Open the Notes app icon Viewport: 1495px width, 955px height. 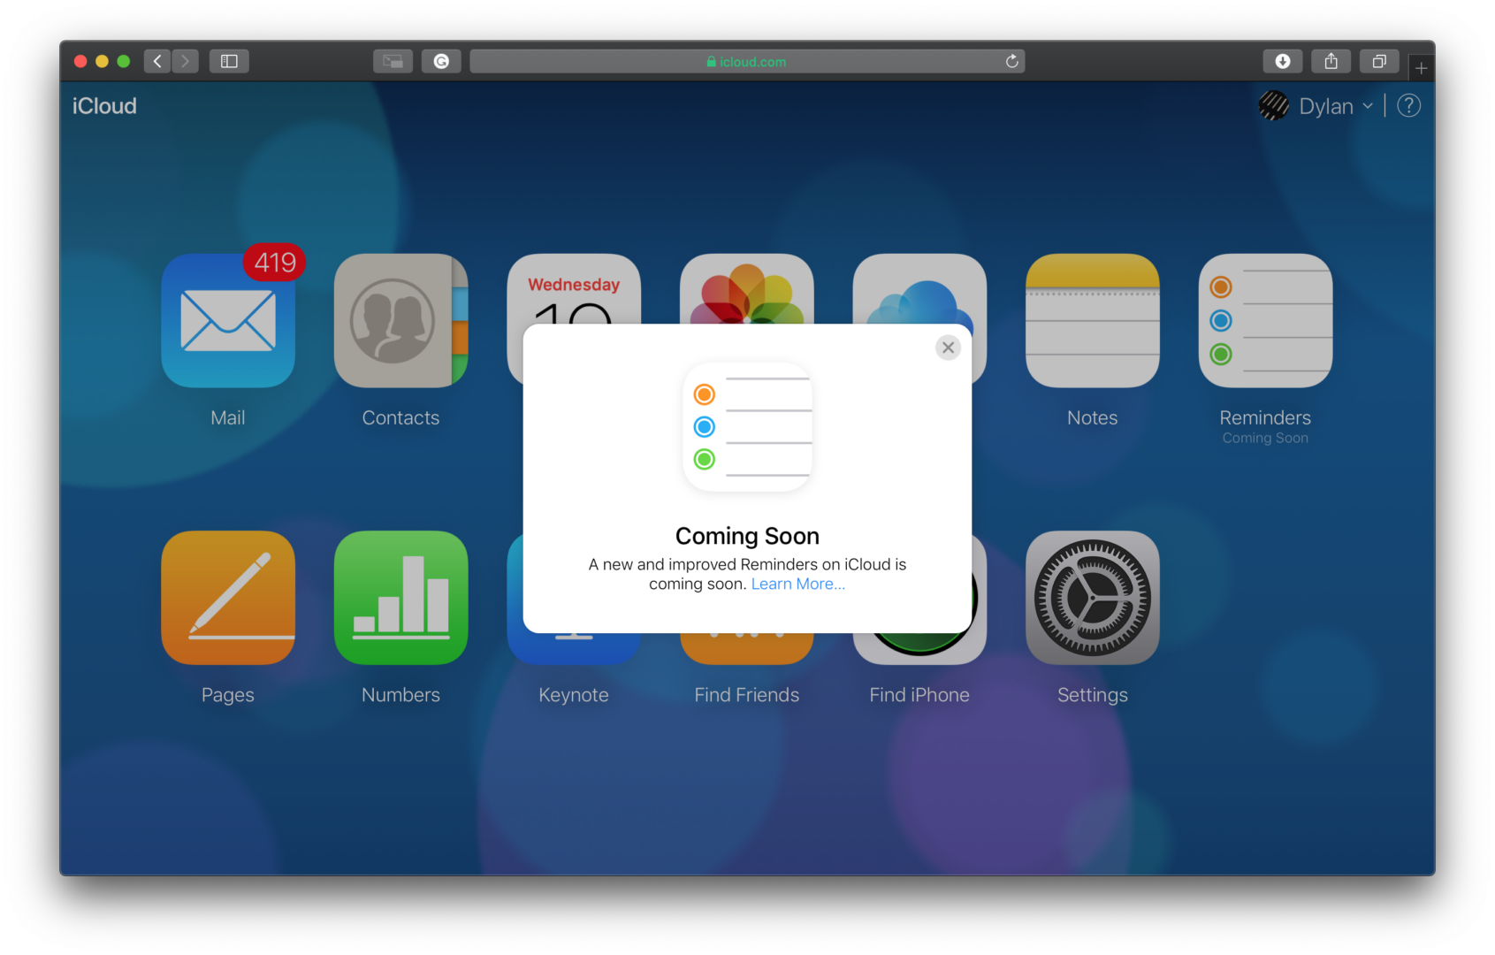click(x=1092, y=320)
